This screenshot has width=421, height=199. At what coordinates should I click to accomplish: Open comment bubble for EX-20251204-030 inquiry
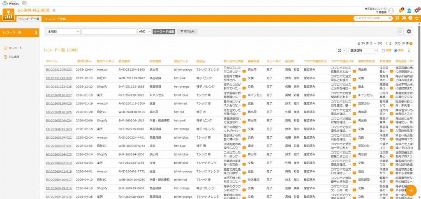pos(244,71)
